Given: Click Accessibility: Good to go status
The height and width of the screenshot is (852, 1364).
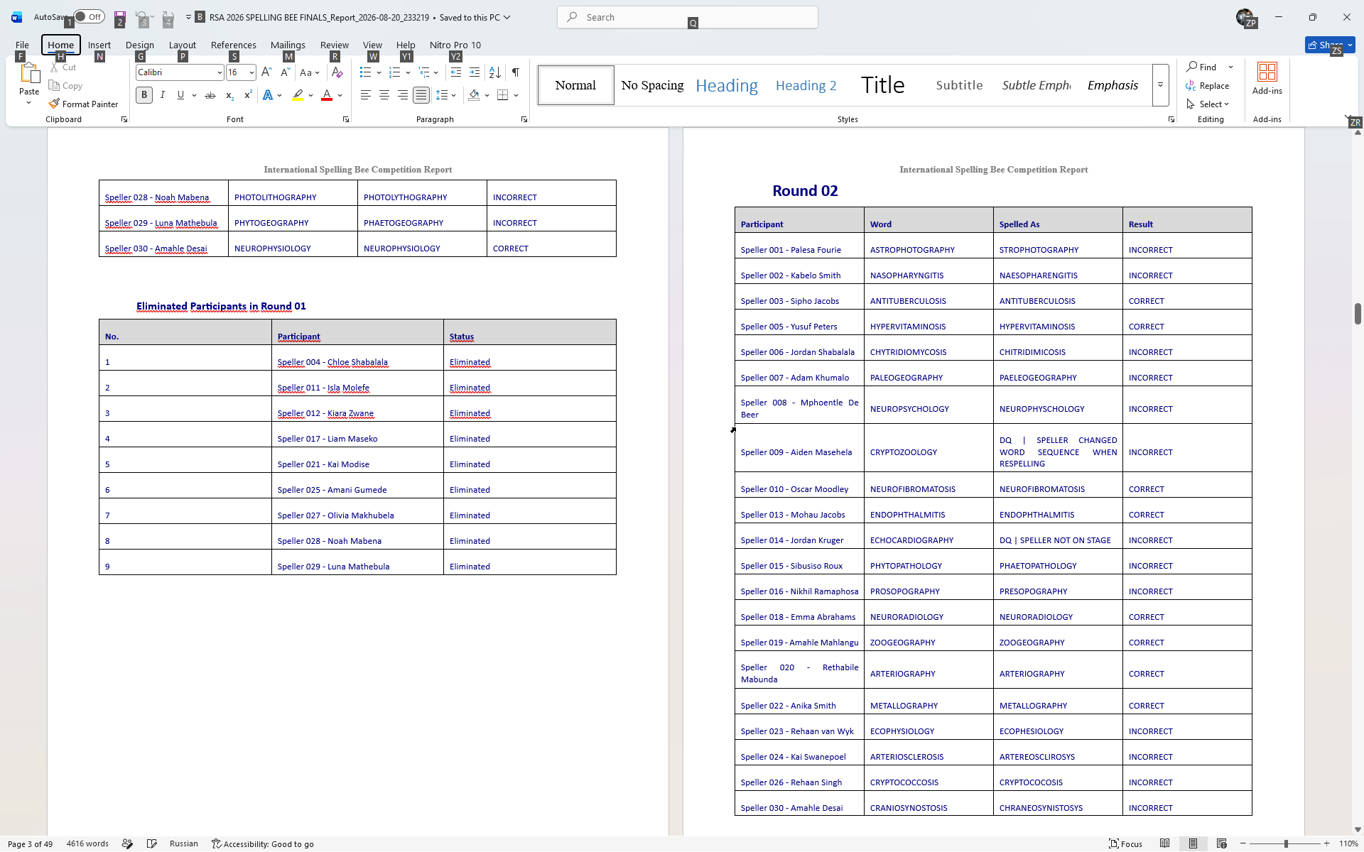Looking at the screenshot, I should [x=263, y=843].
